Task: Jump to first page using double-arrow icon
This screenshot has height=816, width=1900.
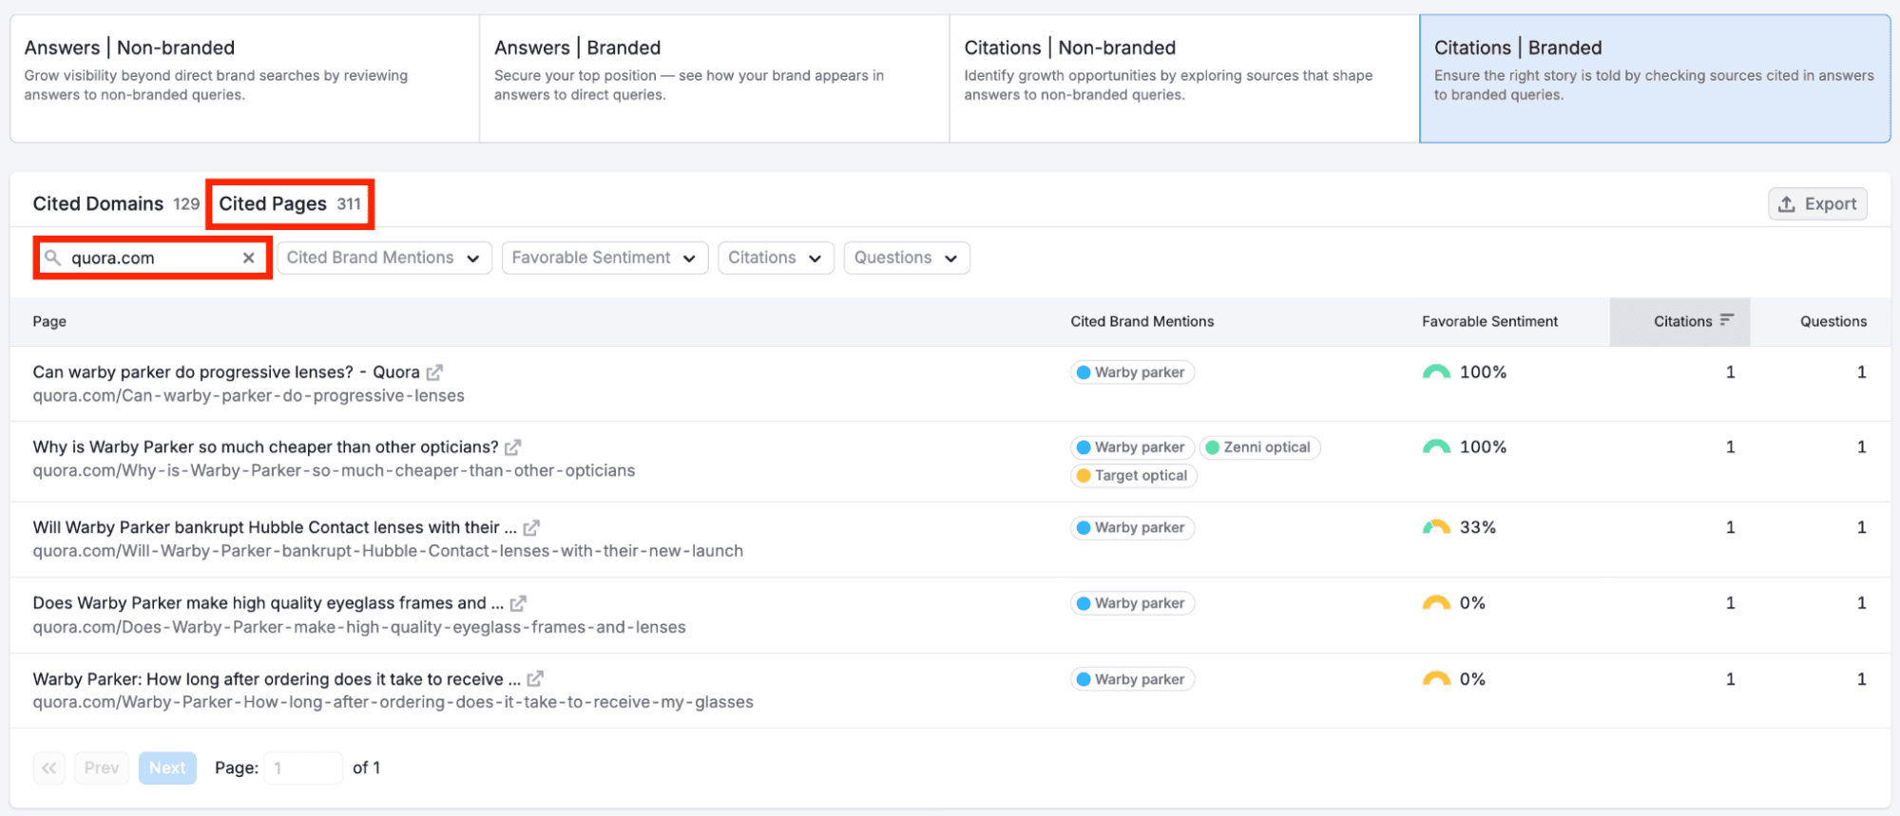Action: coord(49,768)
